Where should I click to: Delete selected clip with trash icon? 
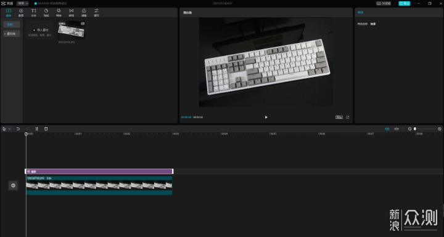[x=46, y=129]
